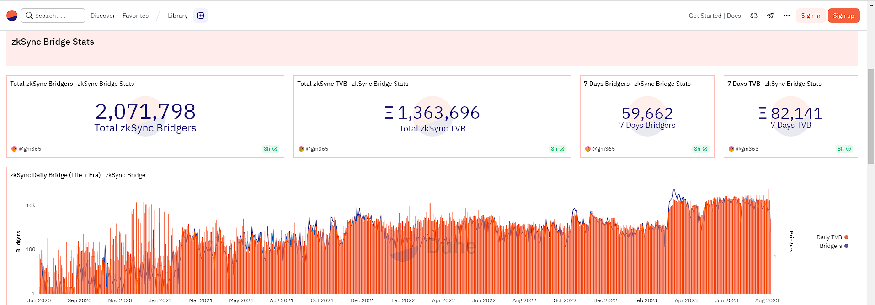
Task: Click the purple Bridgers legend swatch
Action: pyautogui.click(x=847, y=246)
